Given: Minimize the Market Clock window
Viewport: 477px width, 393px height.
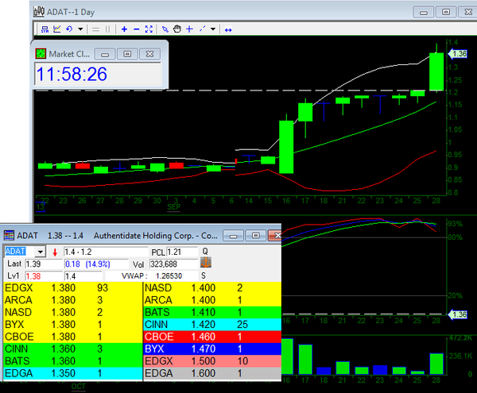Looking at the screenshot, I should coord(105,54).
